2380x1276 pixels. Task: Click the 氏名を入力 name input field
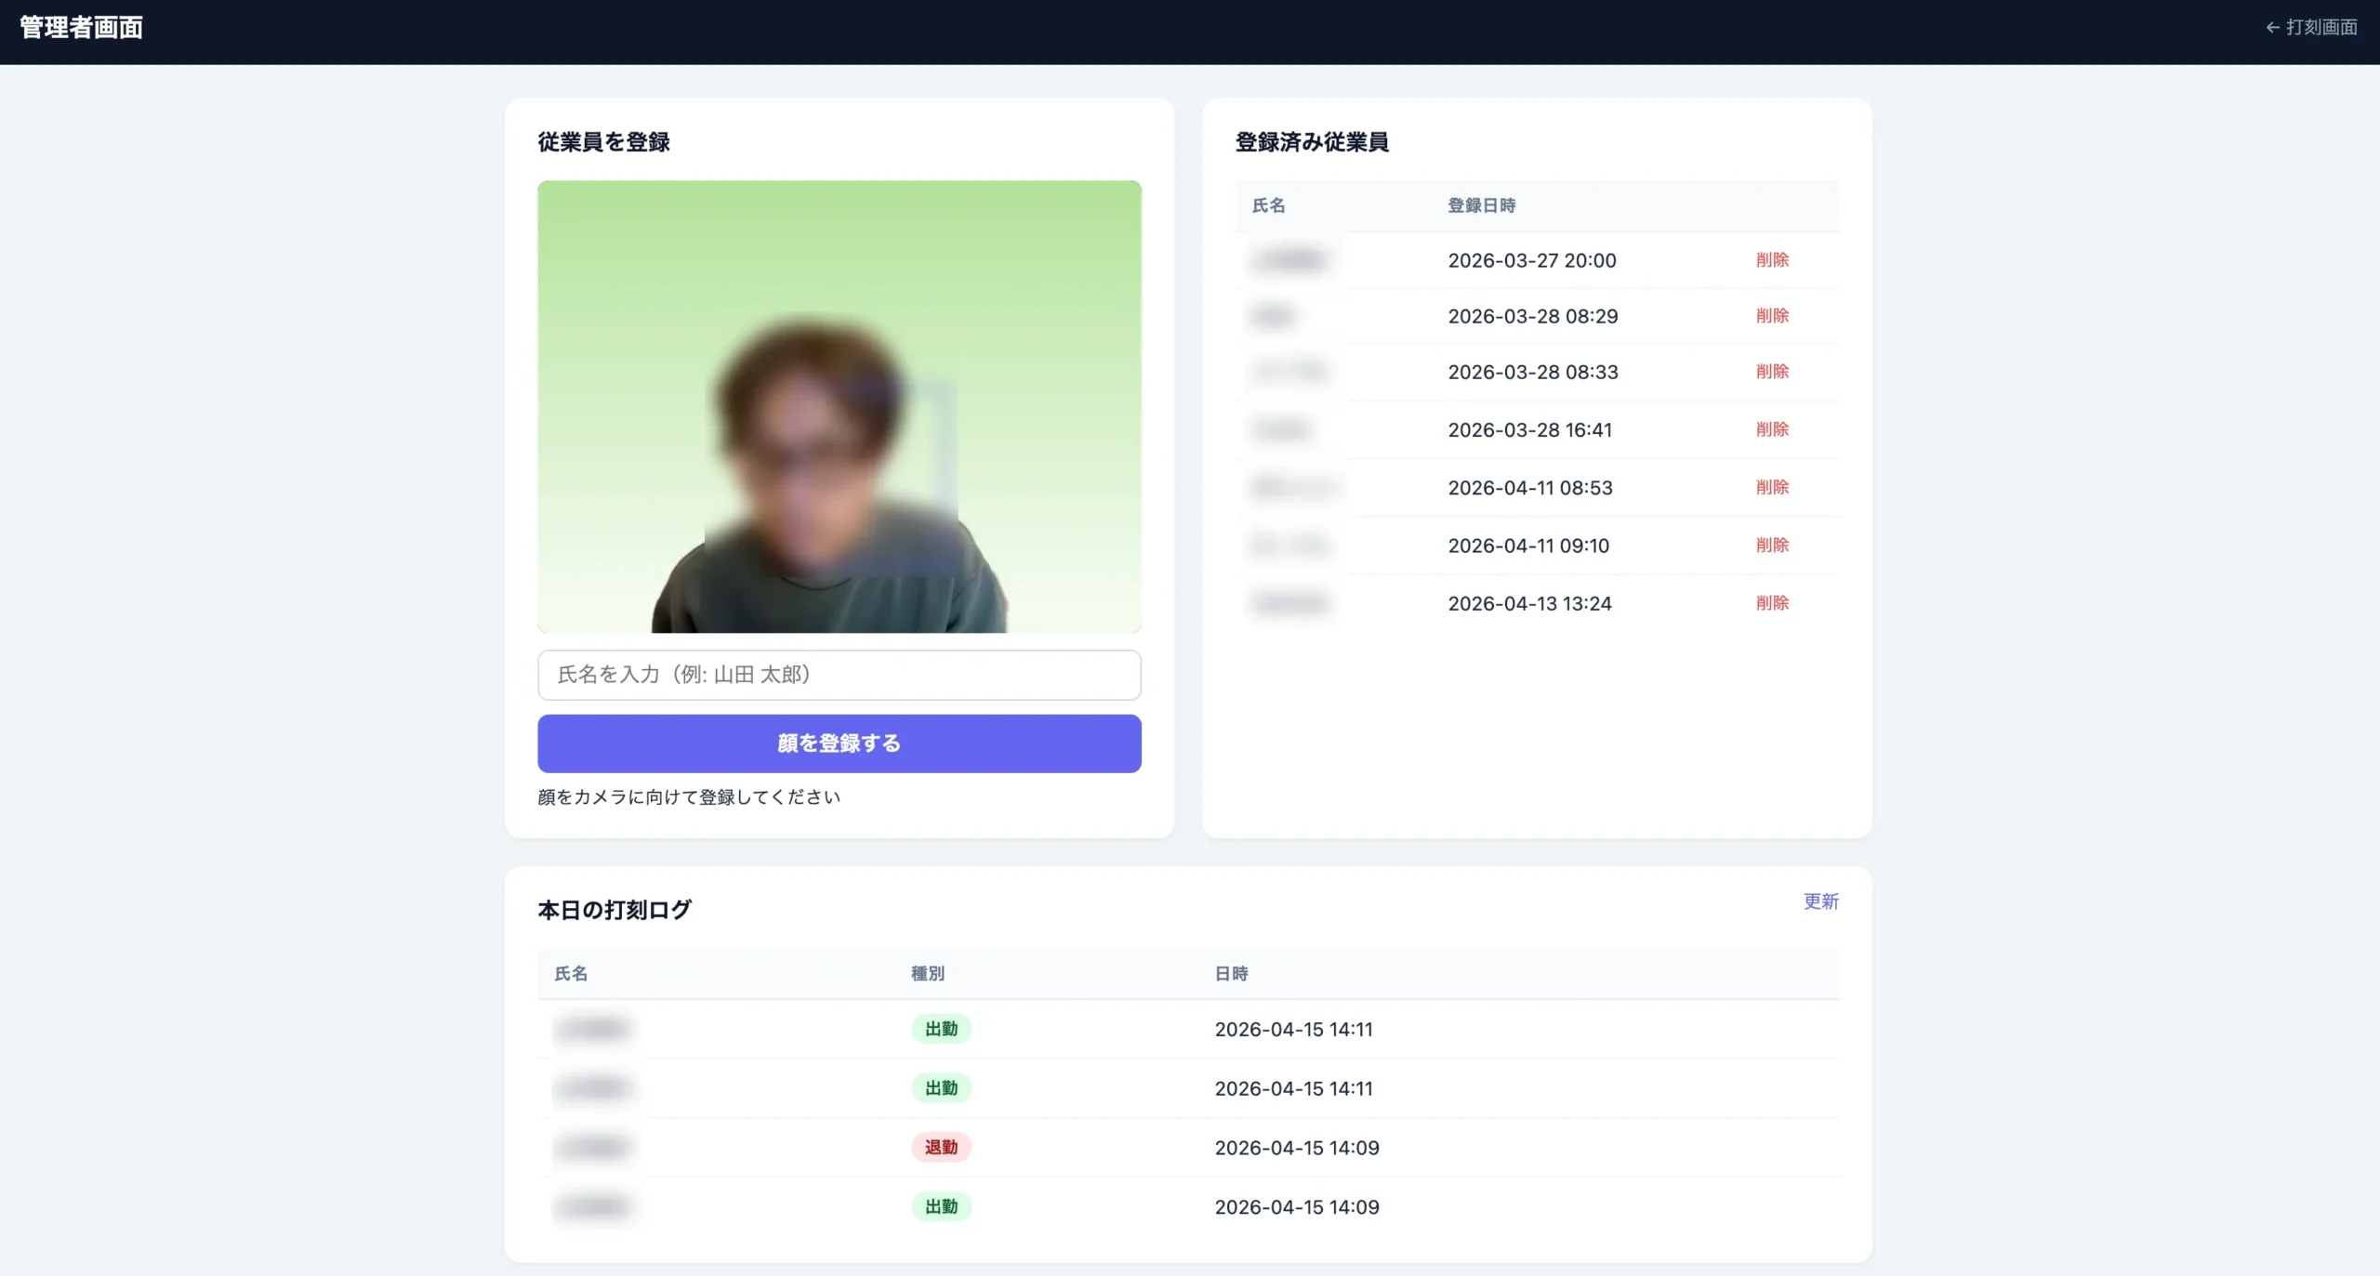(x=839, y=675)
